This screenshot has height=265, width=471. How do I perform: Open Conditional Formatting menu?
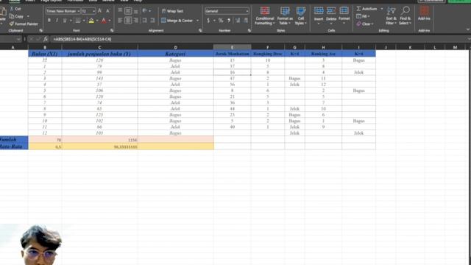coord(265,15)
